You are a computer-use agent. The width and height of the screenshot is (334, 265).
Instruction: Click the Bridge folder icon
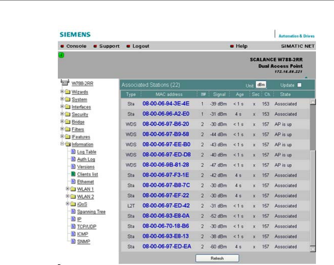coord(68,121)
